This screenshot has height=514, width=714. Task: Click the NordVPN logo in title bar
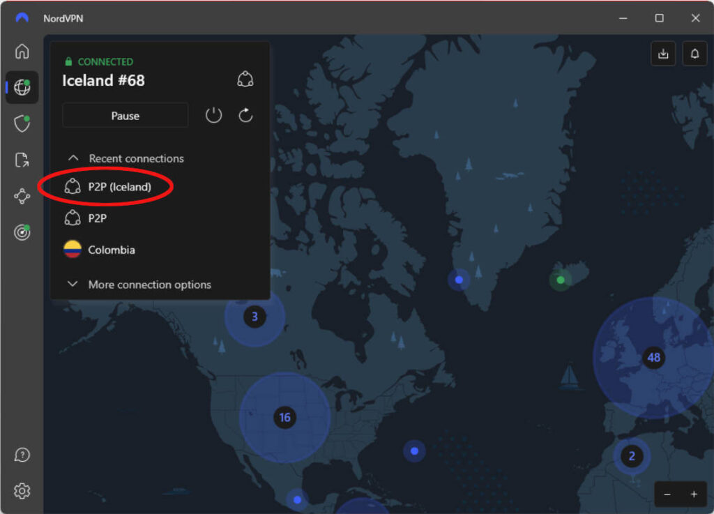click(x=22, y=17)
